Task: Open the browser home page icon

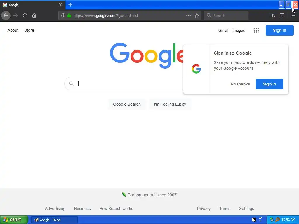Action: click(x=34, y=15)
